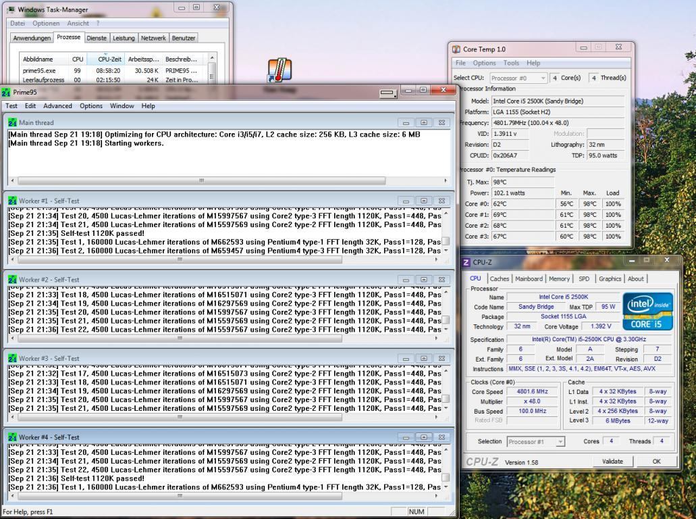The image size is (696, 519).
Task: Switch to the Anwendungen tab in Task-Manager
Action: 32,39
